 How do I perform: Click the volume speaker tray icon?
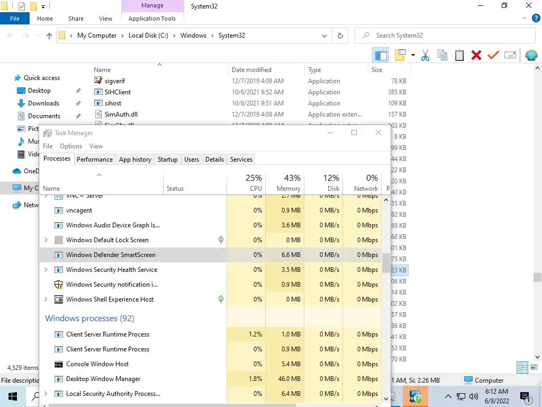(x=474, y=396)
